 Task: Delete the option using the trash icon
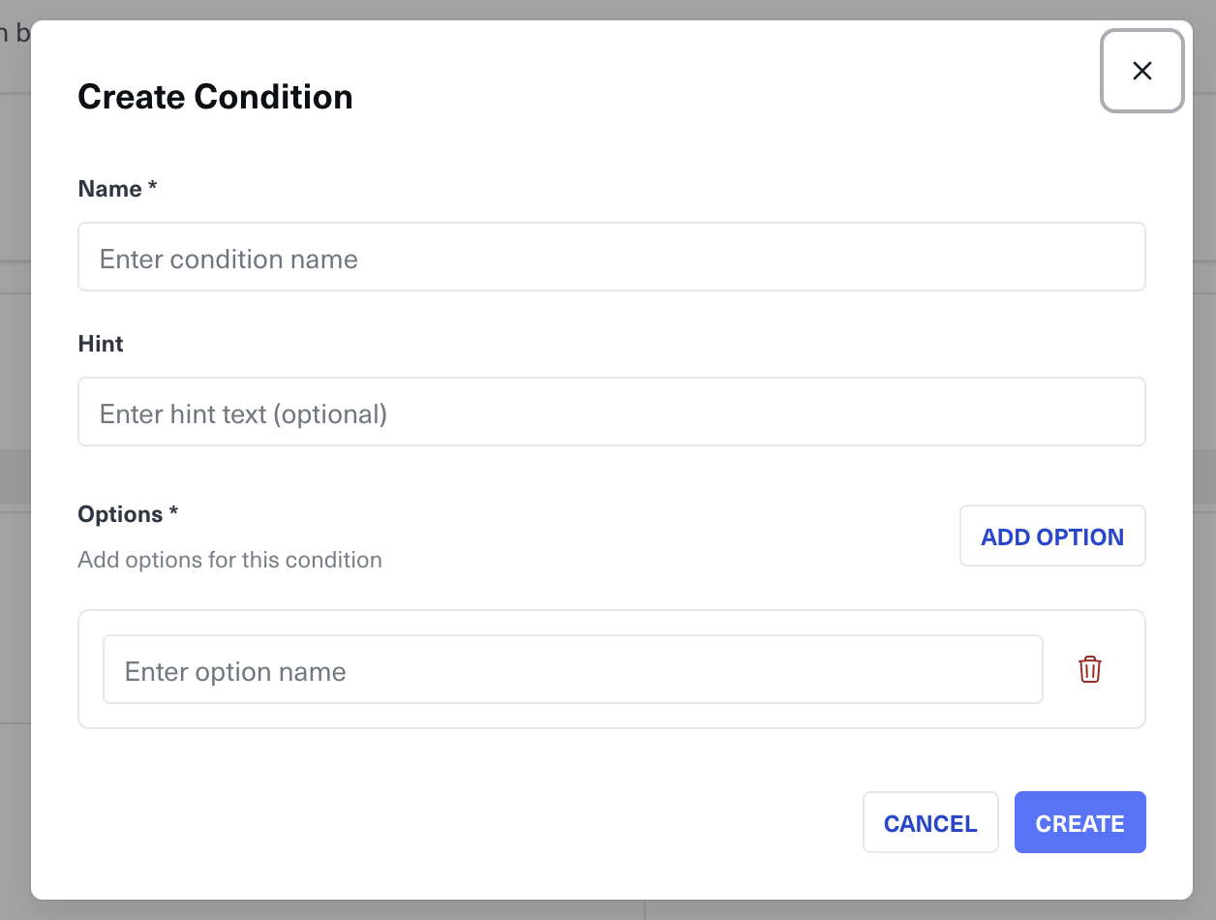(1090, 669)
